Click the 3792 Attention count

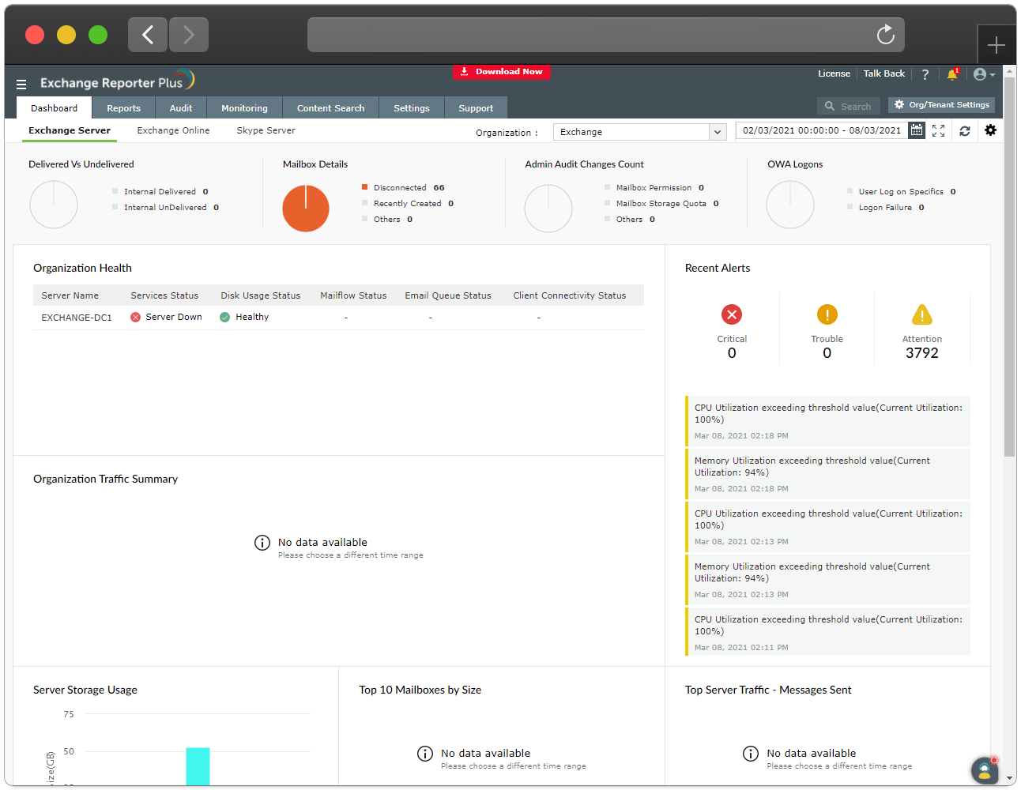coord(922,353)
